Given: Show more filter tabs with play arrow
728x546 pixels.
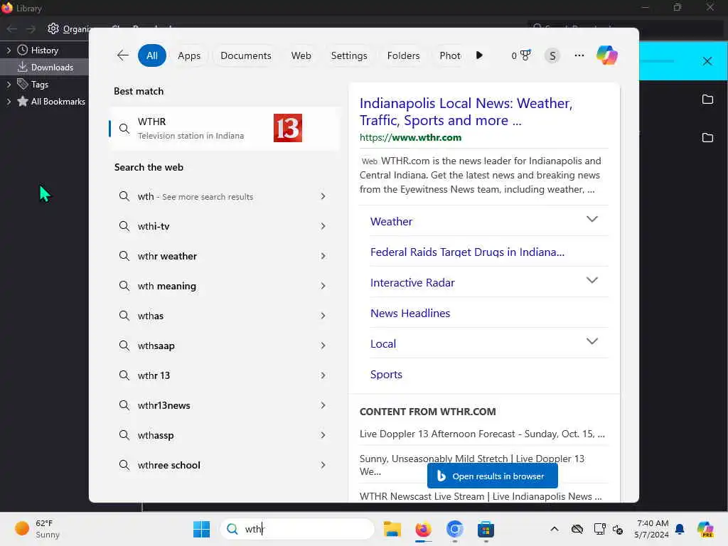Looking at the screenshot, I should 479,55.
